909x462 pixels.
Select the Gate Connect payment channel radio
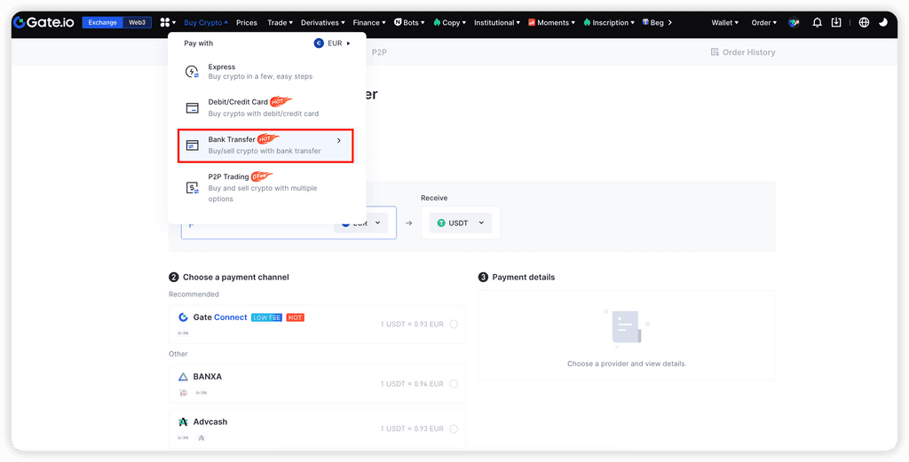(454, 325)
